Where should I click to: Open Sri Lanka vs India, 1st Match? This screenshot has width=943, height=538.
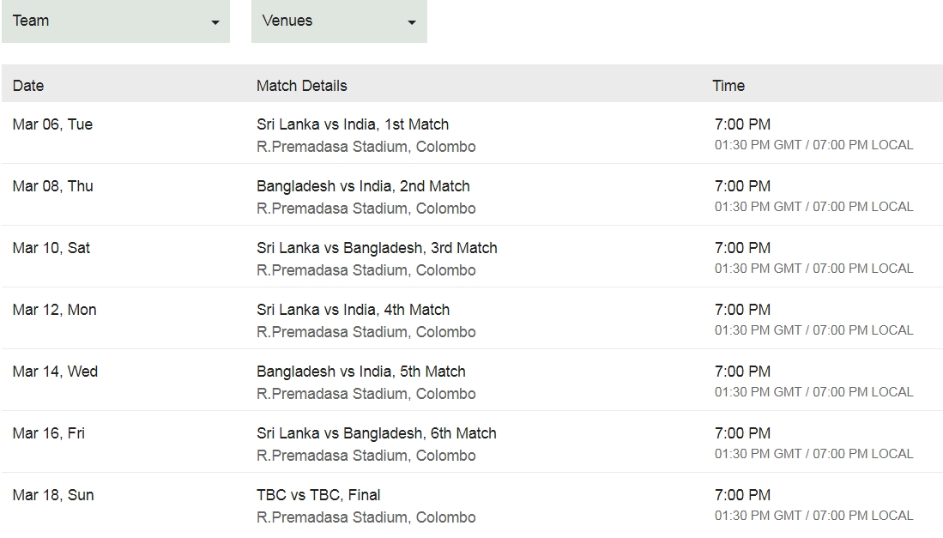353,124
